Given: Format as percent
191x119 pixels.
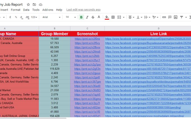Looking at the screenshot, I should point(16,17).
